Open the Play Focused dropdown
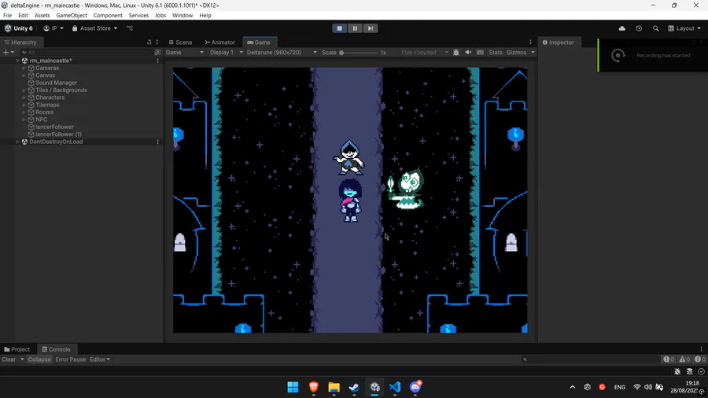 423,53
